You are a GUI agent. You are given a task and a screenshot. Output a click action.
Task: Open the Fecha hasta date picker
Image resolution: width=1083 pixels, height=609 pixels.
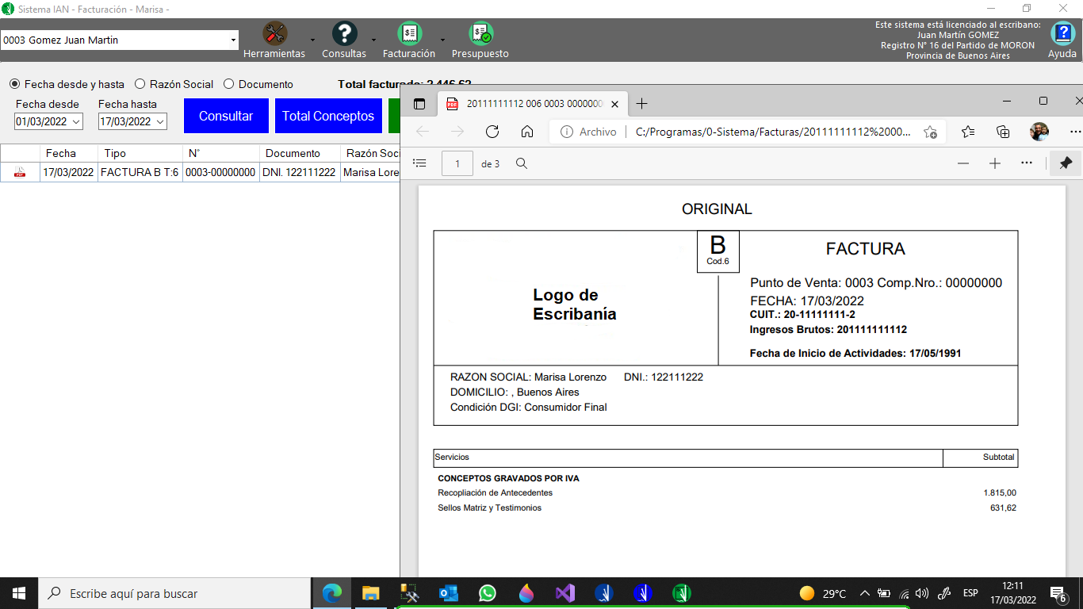[x=160, y=121]
